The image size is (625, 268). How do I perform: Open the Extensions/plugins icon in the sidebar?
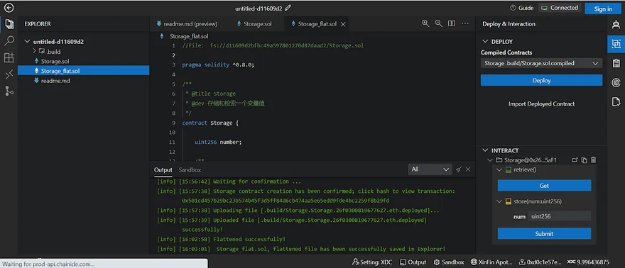9,57
